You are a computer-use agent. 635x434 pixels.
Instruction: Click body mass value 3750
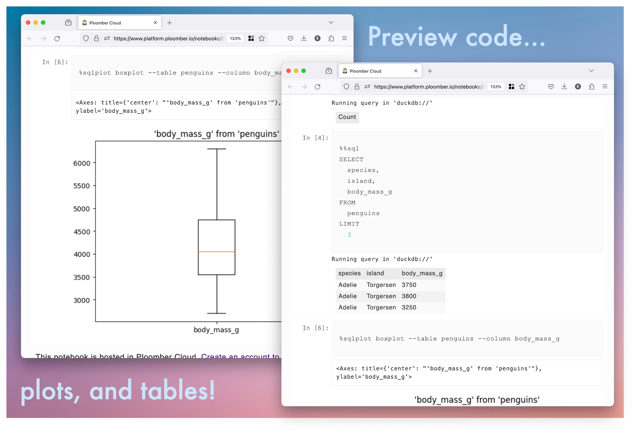(x=409, y=285)
